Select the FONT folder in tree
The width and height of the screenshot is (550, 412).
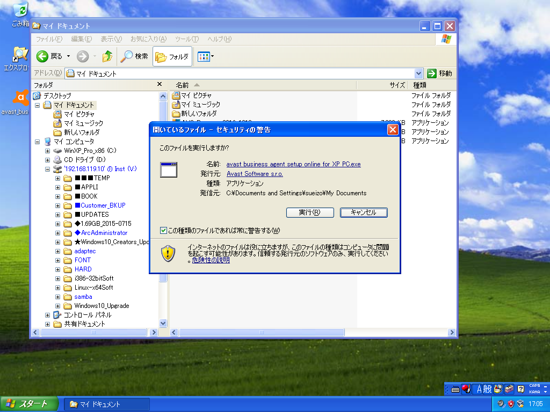coord(82,260)
